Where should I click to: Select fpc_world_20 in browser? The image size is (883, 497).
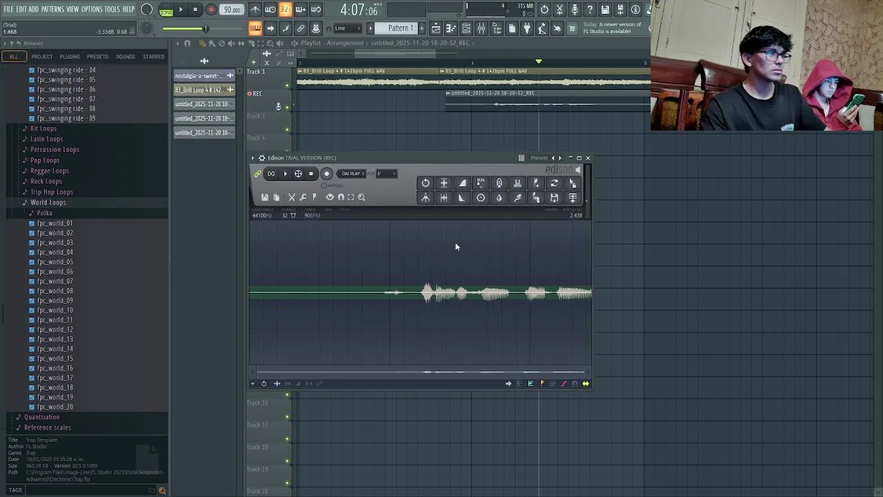[x=54, y=407]
